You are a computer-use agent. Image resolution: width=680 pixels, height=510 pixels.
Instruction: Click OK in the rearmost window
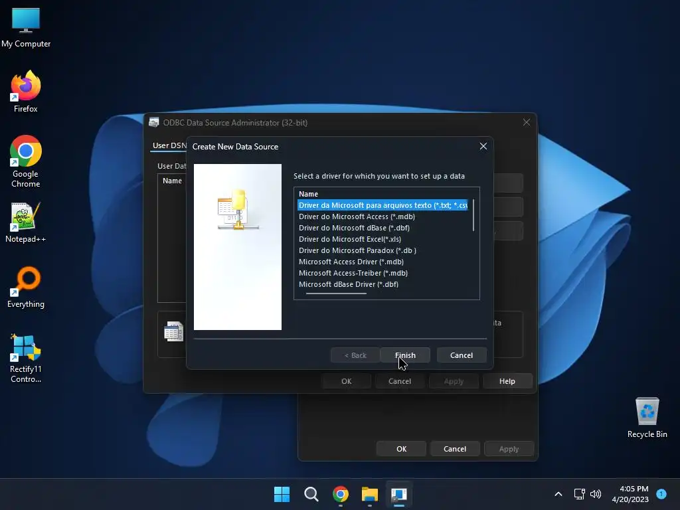click(x=401, y=449)
